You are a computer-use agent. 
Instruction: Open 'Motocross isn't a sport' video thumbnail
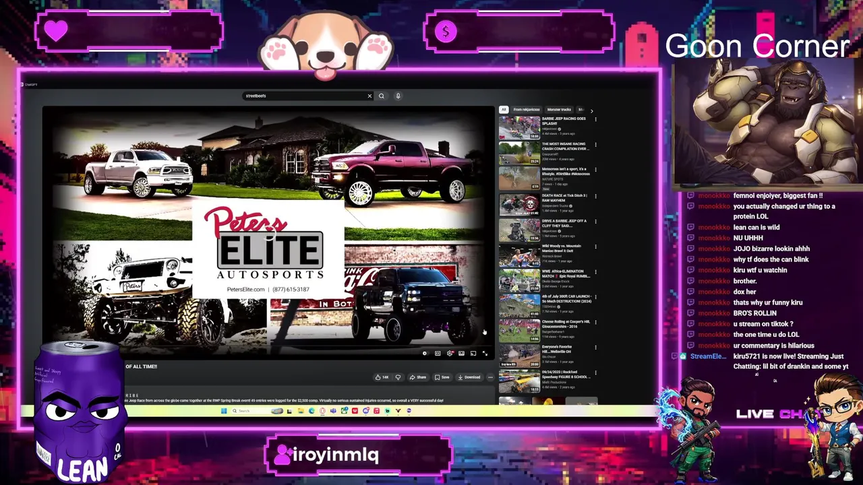click(519, 179)
